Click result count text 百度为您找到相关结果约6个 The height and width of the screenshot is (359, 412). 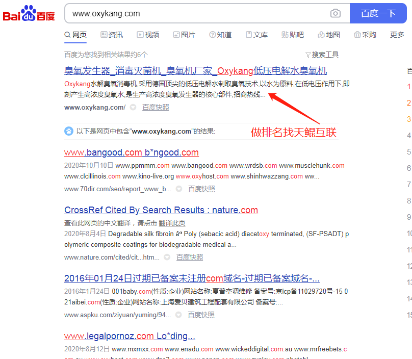(106, 55)
